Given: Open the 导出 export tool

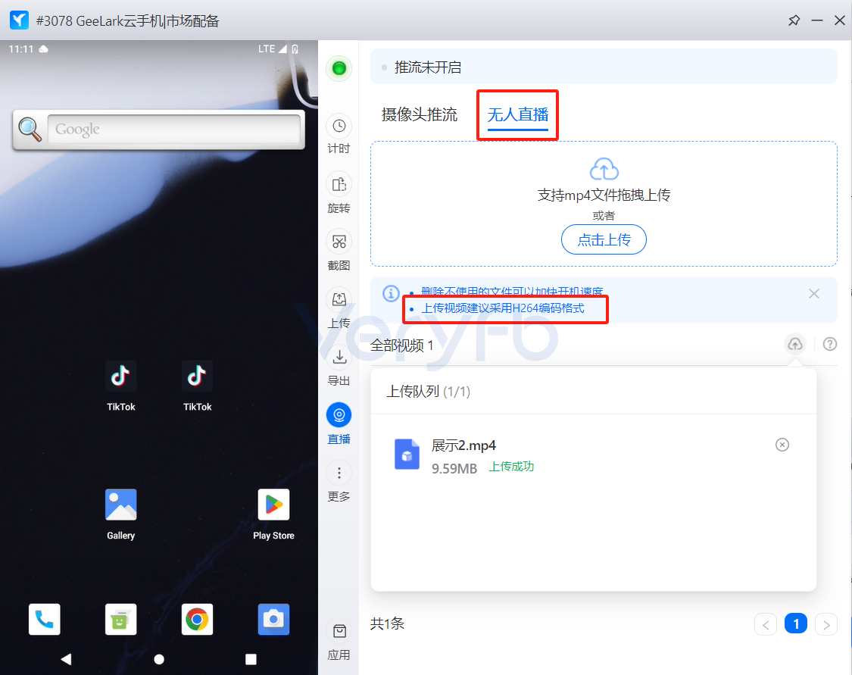Looking at the screenshot, I should (x=339, y=365).
